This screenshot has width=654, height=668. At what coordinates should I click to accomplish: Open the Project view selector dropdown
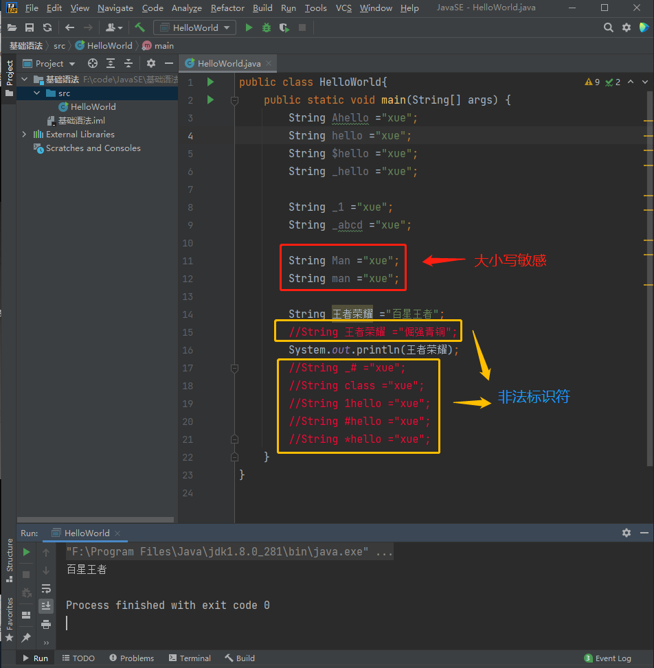49,63
